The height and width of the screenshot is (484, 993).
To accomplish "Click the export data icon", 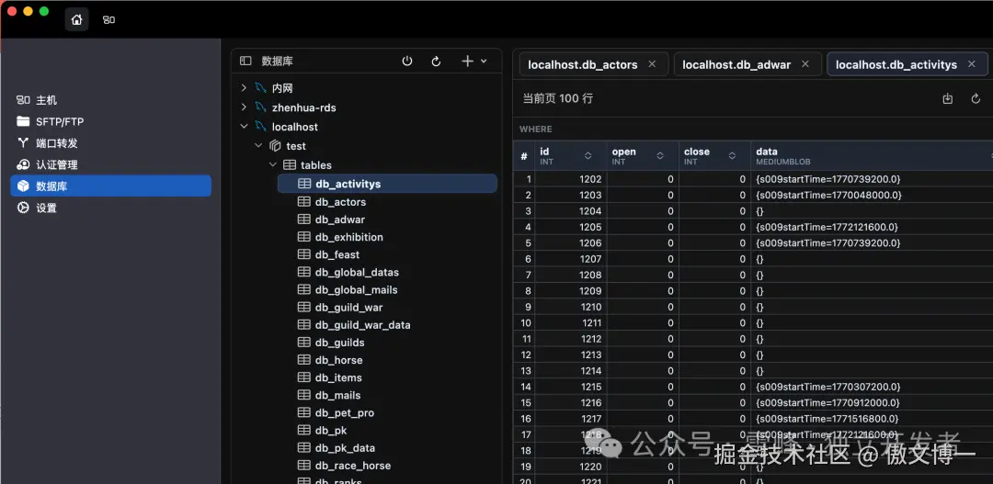I will click(947, 98).
